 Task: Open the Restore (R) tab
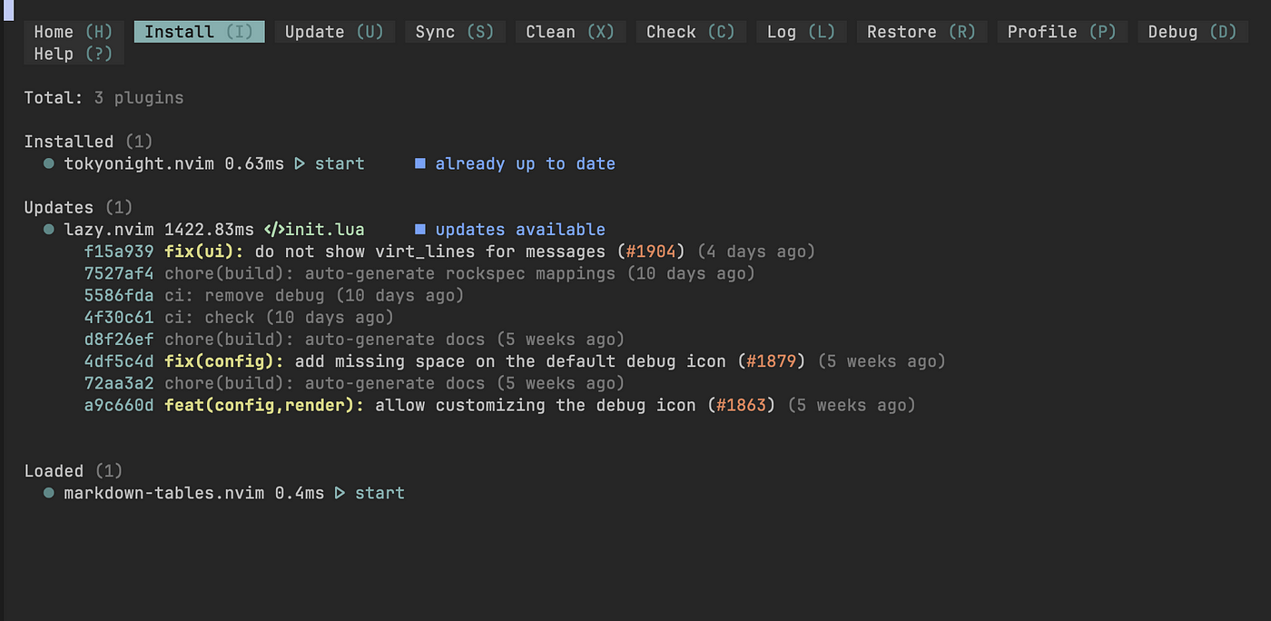pyautogui.click(x=921, y=32)
